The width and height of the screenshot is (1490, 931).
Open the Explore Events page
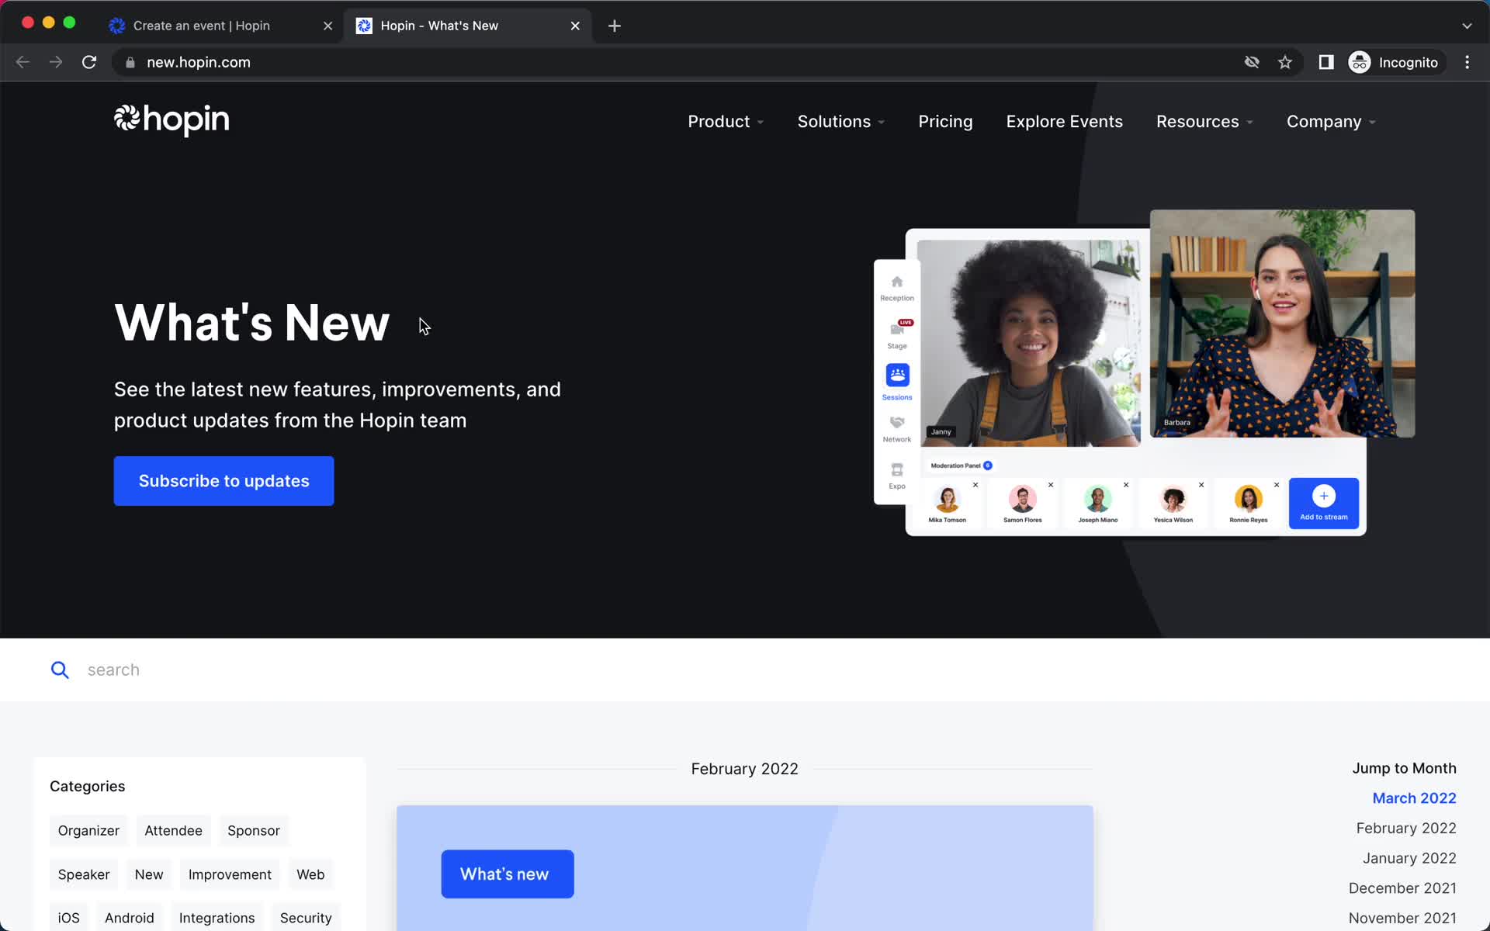coord(1064,122)
